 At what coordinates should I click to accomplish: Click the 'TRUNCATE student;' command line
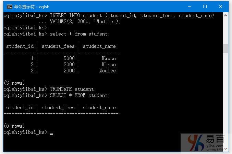73,89
